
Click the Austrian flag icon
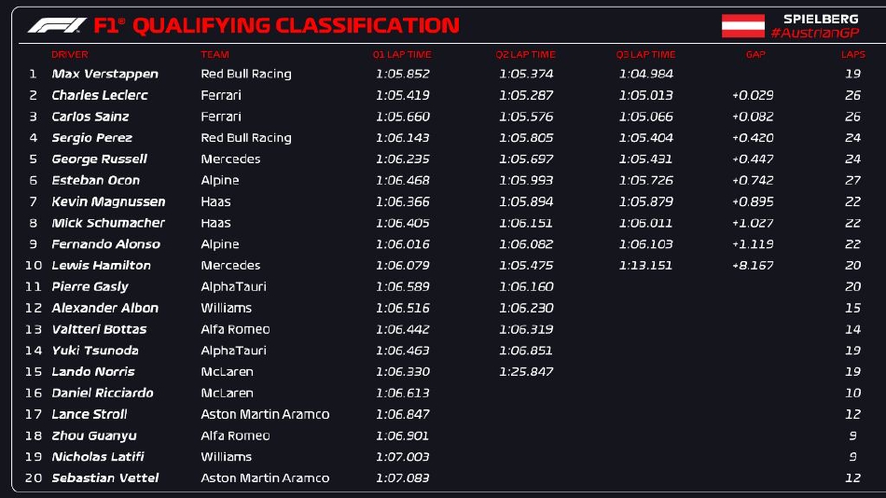[x=742, y=26]
